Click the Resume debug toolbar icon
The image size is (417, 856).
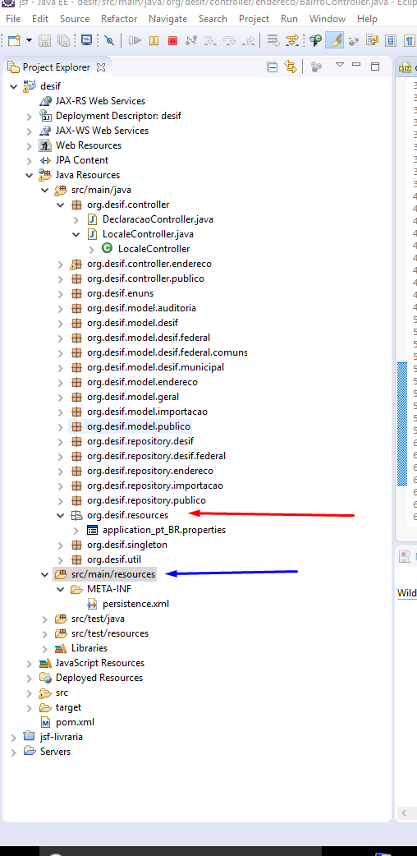click(135, 40)
